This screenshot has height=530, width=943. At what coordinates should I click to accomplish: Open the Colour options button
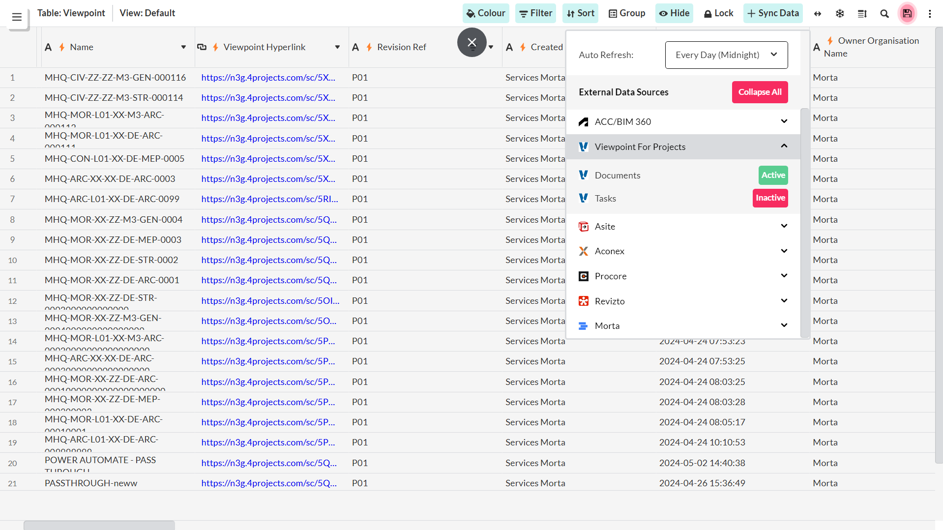486,13
